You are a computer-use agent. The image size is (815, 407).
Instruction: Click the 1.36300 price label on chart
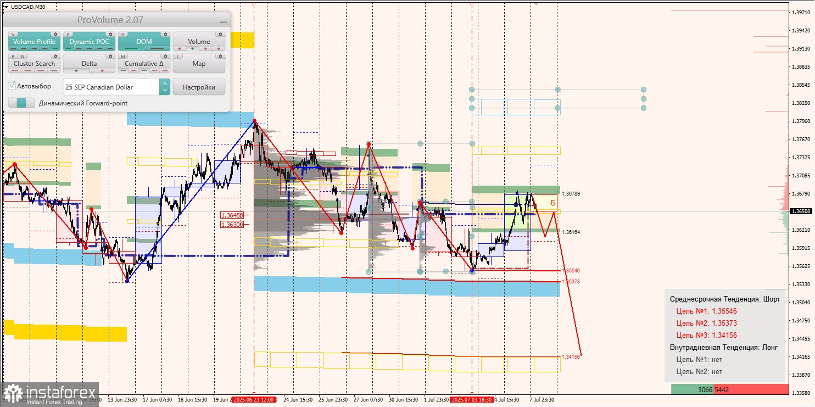tap(232, 224)
